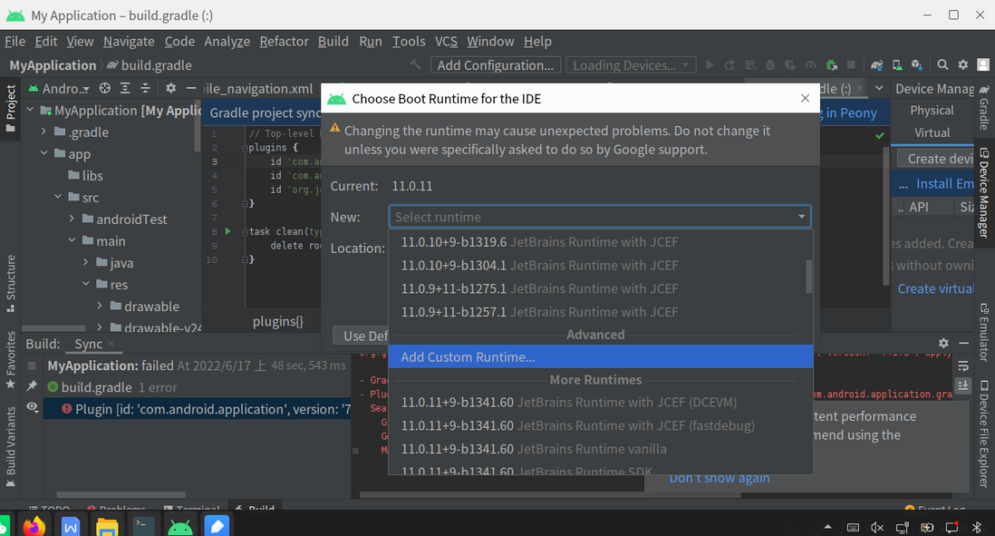The image size is (995, 536).
Task: Choose Add Custom Runtime... option
Action: pyautogui.click(x=468, y=357)
